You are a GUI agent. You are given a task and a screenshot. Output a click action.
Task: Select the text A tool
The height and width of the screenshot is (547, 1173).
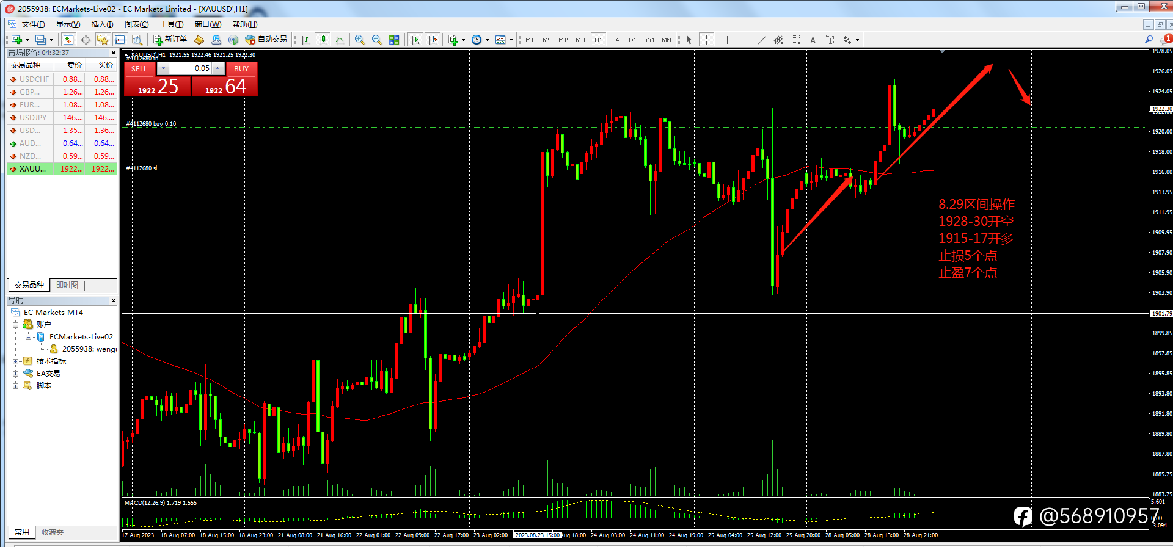coord(813,40)
